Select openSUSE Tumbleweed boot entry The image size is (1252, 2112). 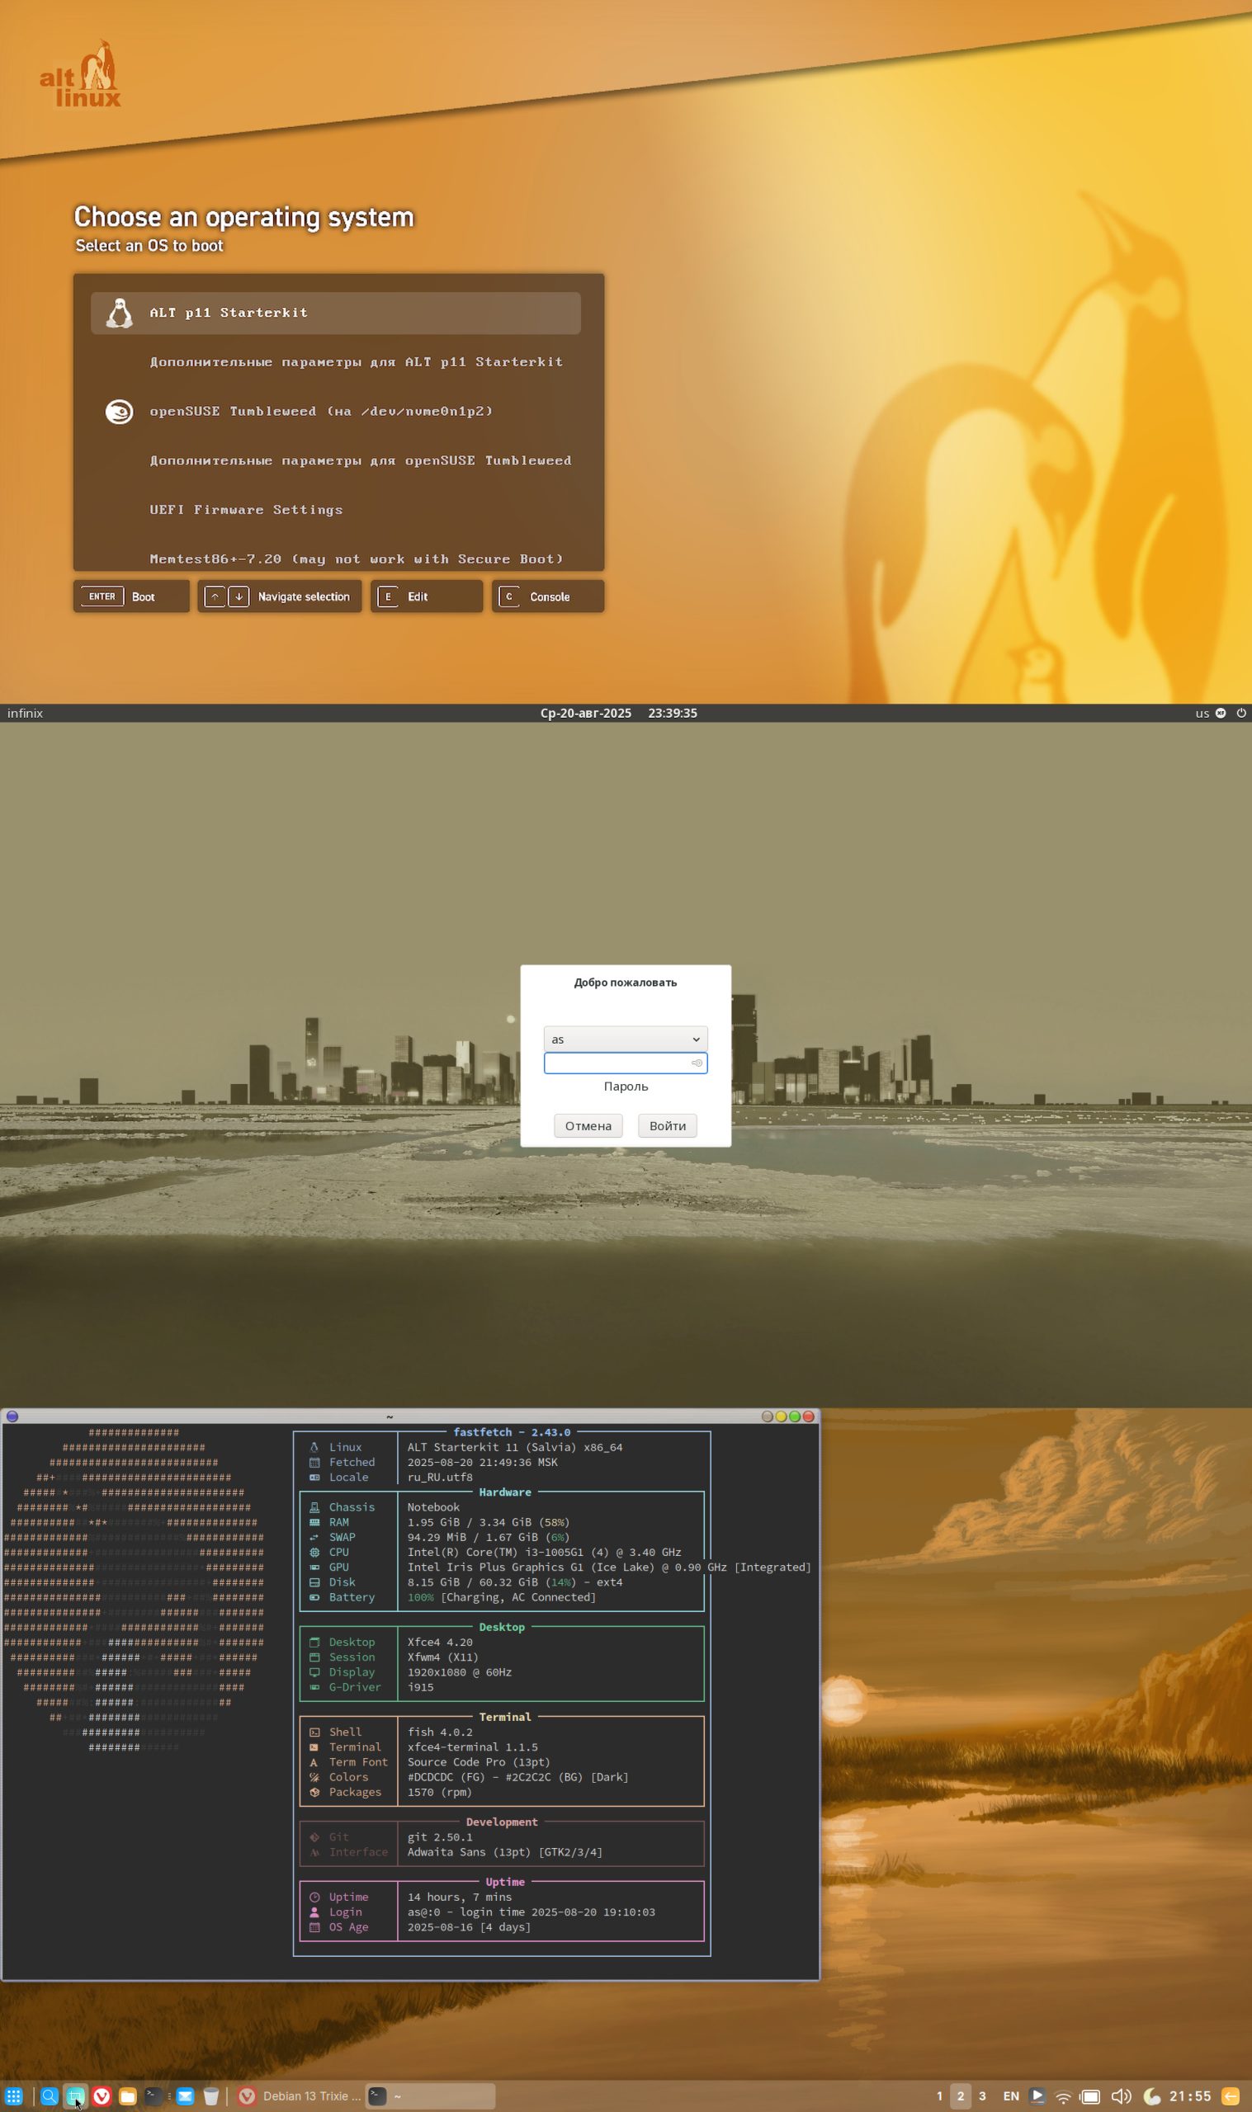[320, 411]
